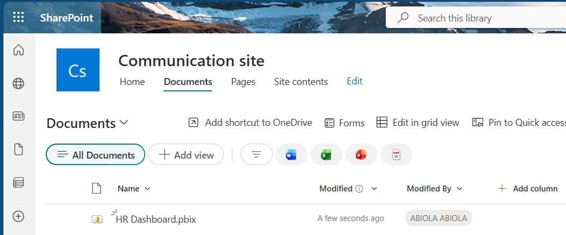Image resolution: width=566 pixels, height=235 pixels.
Task: Click the file type column header icon
Action: (x=96, y=188)
